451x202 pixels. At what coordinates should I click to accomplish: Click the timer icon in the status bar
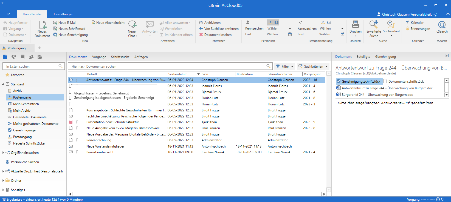click(438, 199)
